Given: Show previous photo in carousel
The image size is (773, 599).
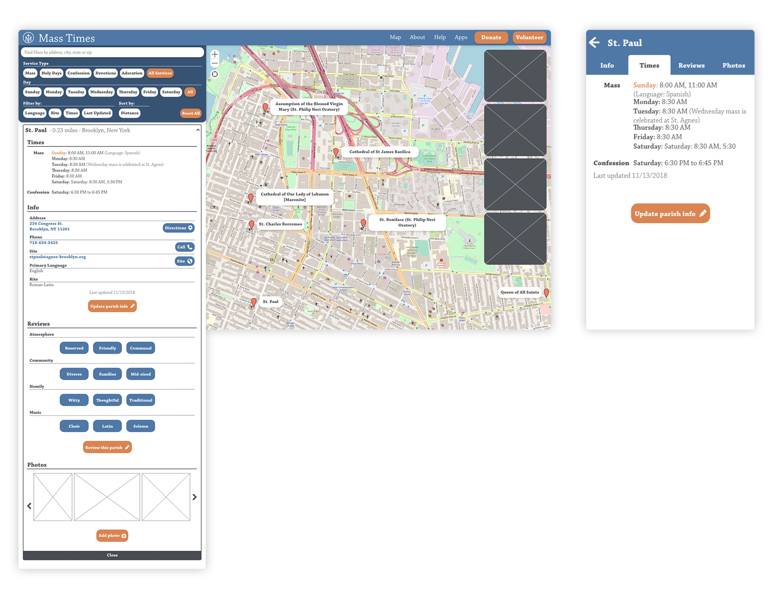Looking at the screenshot, I should tap(29, 506).
